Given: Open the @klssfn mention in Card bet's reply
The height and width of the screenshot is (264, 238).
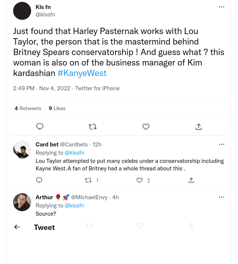Looking at the screenshot, I should coord(74,152).
